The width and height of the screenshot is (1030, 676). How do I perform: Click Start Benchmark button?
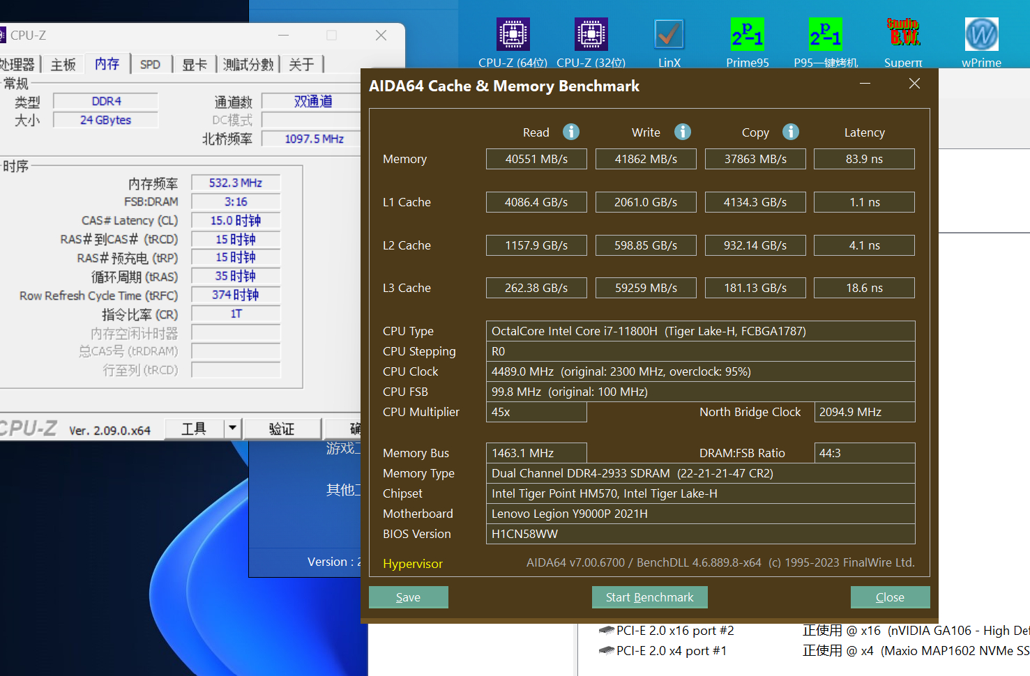pyautogui.click(x=650, y=597)
